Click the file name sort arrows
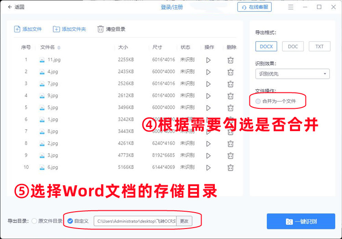 pos(59,47)
